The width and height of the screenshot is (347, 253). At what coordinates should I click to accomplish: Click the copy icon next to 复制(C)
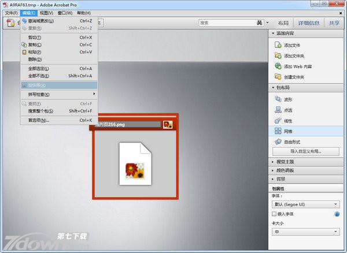coord(24,44)
